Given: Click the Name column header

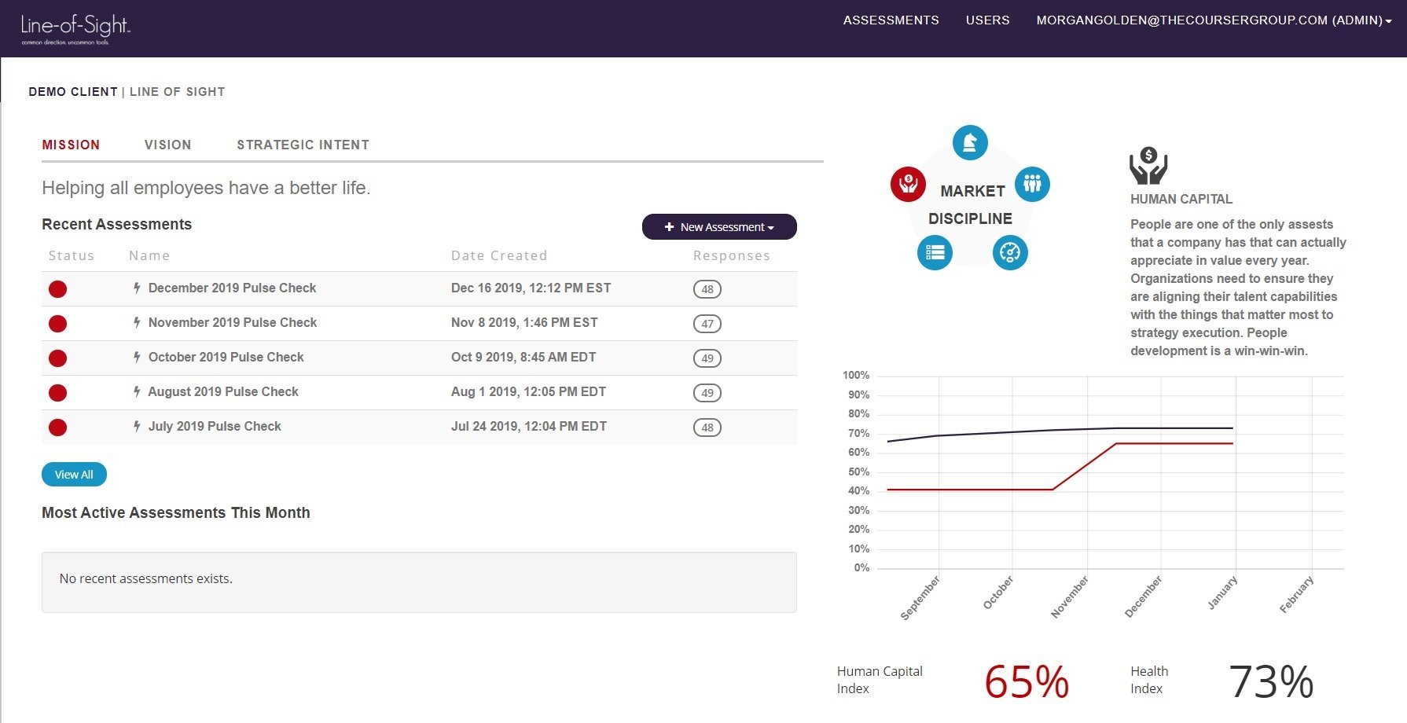Looking at the screenshot, I should [x=149, y=255].
